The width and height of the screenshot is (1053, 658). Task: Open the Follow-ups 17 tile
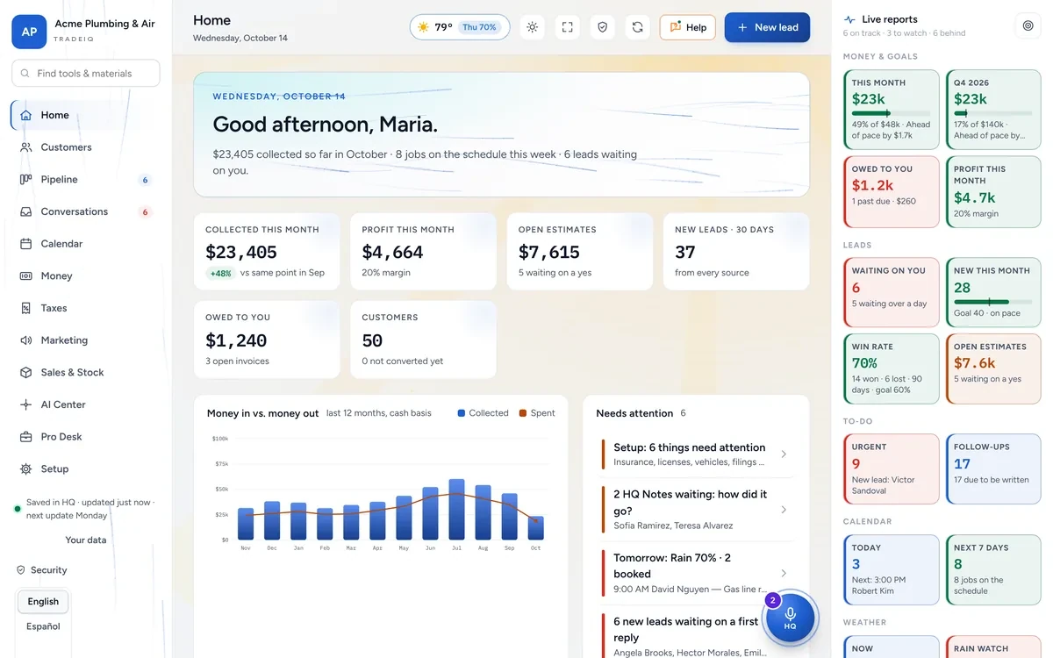click(x=993, y=469)
